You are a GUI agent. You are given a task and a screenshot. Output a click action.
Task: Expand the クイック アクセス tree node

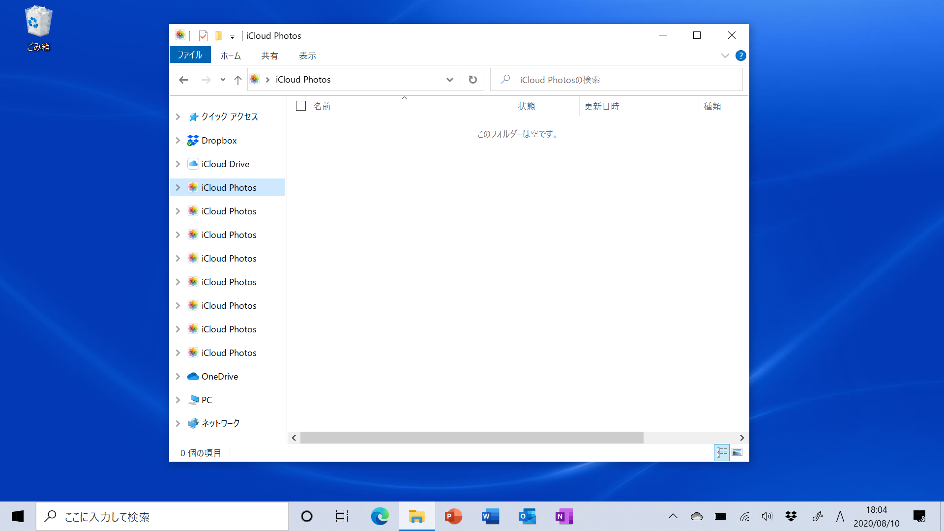[178, 117]
